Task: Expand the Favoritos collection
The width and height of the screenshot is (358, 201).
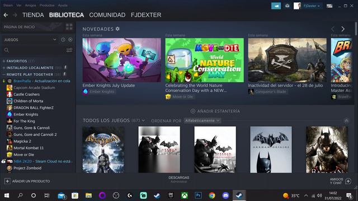Action: pyautogui.click(x=4, y=61)
